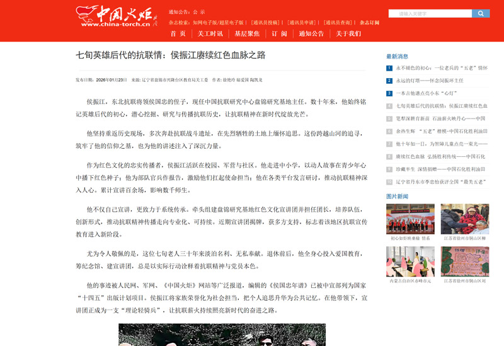Click the number 1 rank badge
504x346 pixels.
(x=389, y=68)
